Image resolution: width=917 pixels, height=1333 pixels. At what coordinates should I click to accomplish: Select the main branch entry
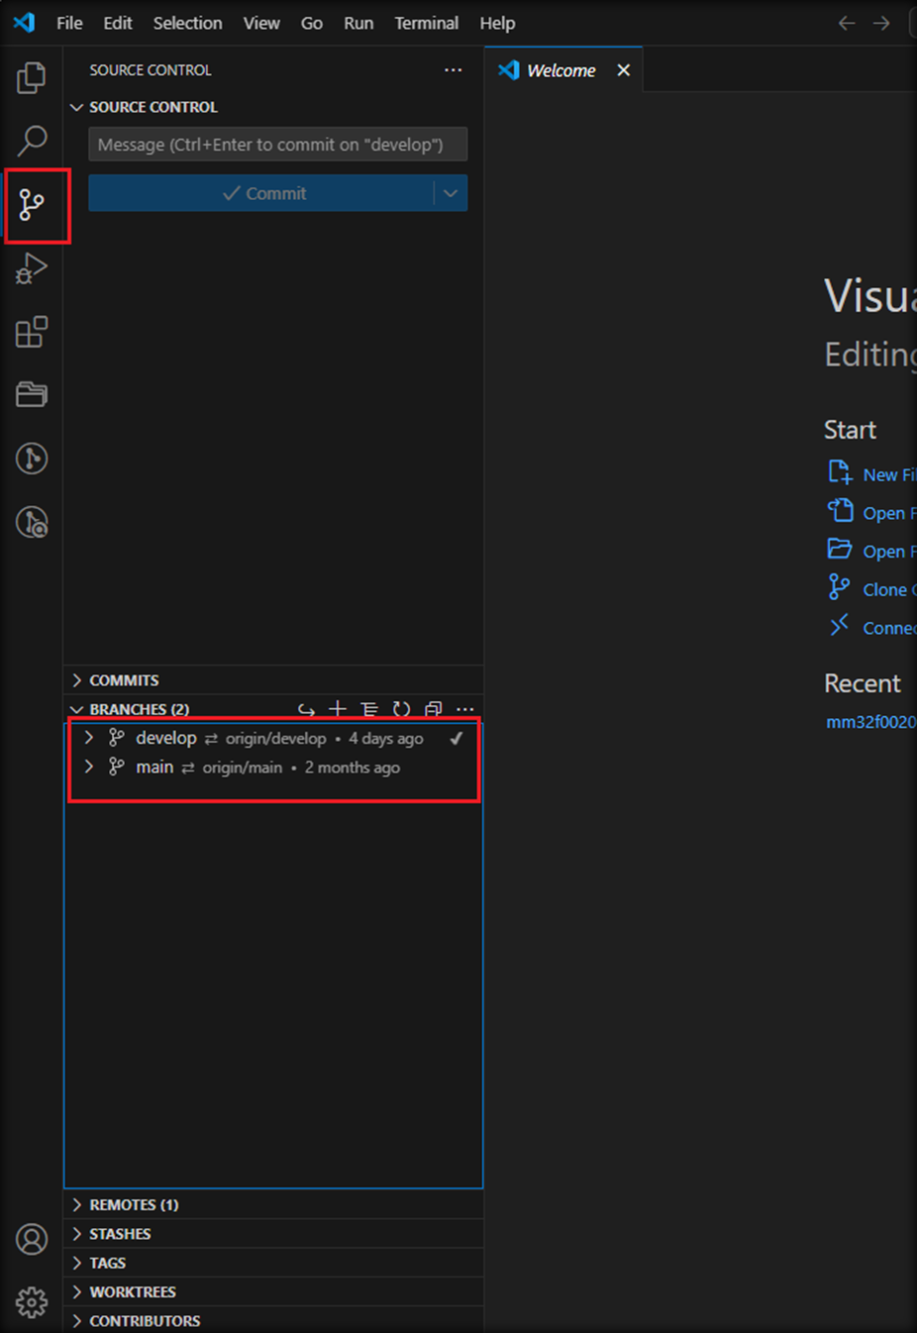point(154,768)
